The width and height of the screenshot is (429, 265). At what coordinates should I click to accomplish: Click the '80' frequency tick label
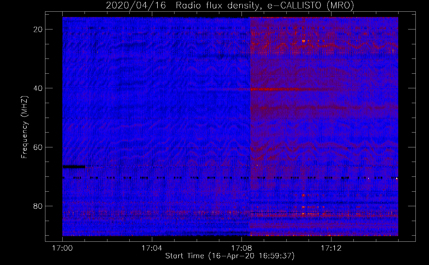click(x=38, y=206)
